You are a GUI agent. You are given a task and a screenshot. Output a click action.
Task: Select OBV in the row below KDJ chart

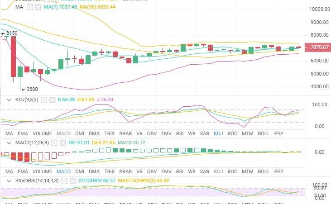point(152,133)
